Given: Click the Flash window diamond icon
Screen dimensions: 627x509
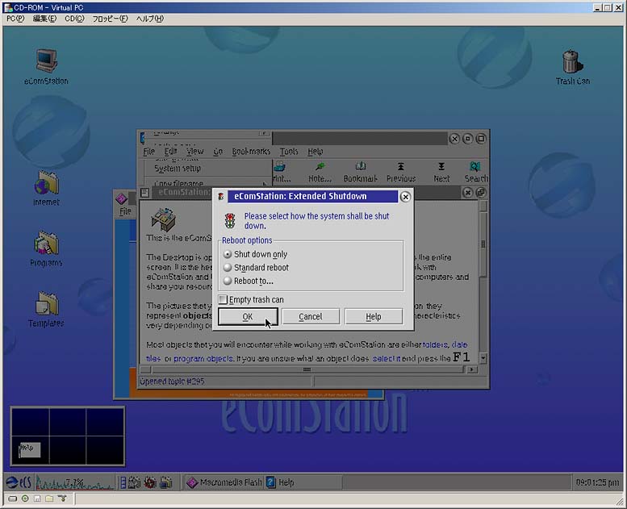Looking at the screenshot, I should 121,198.
